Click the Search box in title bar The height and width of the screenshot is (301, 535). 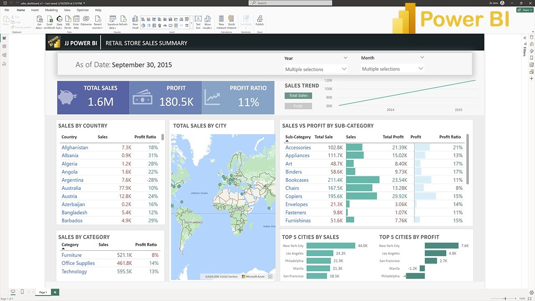(x=290, y=3)
